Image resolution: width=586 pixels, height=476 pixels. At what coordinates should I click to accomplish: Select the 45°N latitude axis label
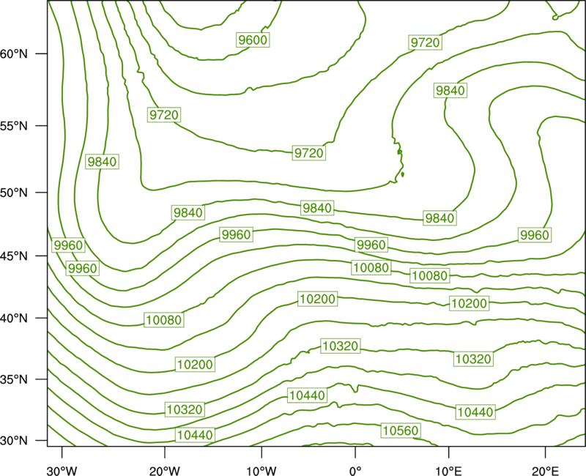coord(14,256)
